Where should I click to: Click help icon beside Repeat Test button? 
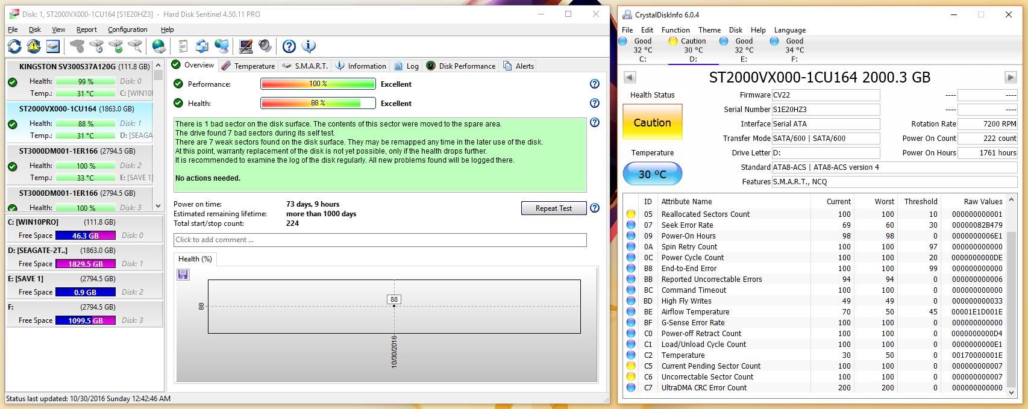595,208
